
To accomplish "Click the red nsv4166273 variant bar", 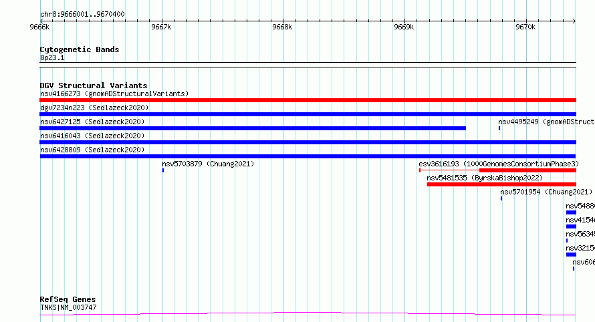I will click(308, 100).
